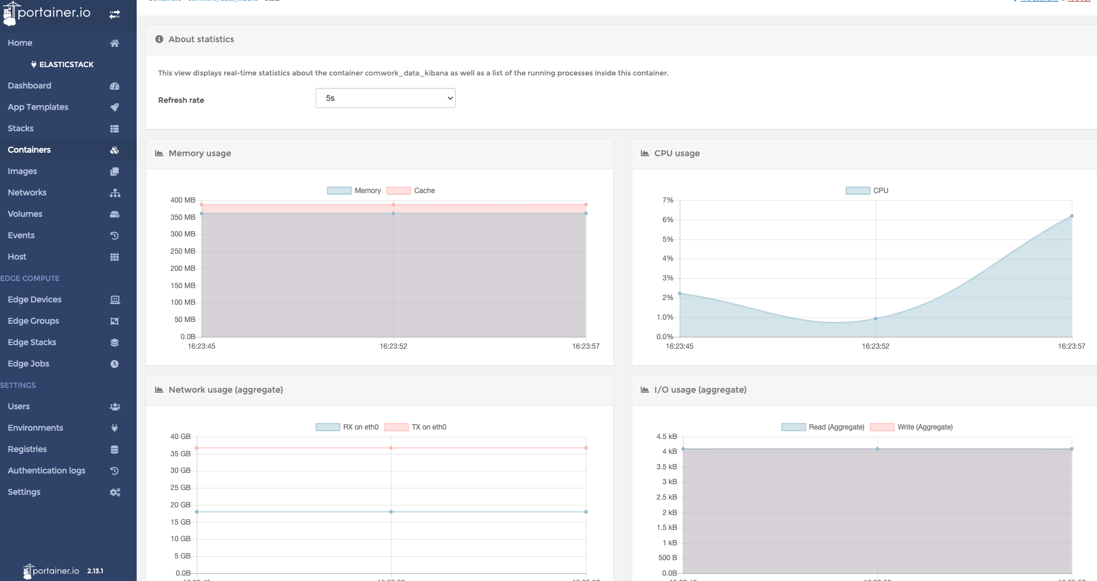The image size is (1097, 581).
Task: Click the TX on eth0 color swatch
Action: (396, 427)
